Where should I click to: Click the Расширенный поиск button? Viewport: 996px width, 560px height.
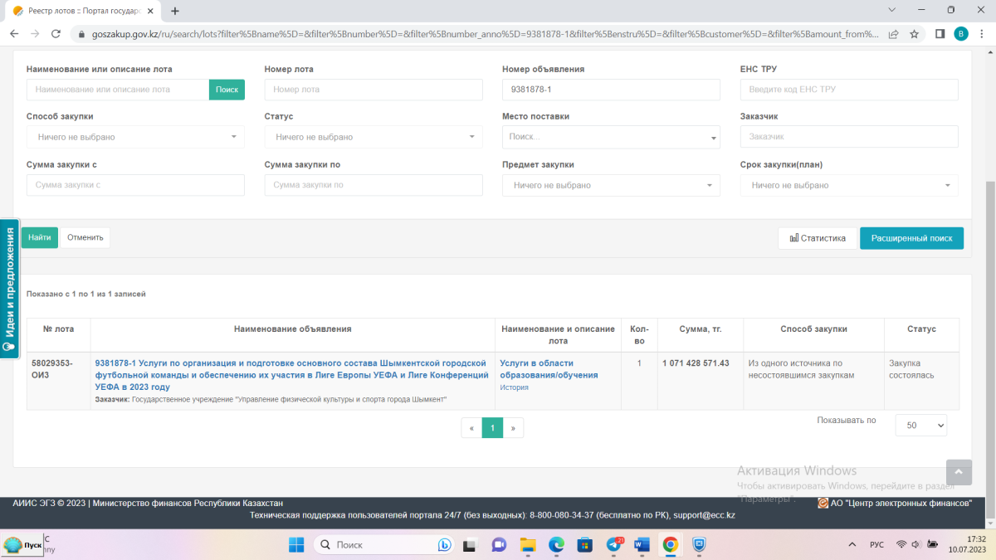point(911,238)
